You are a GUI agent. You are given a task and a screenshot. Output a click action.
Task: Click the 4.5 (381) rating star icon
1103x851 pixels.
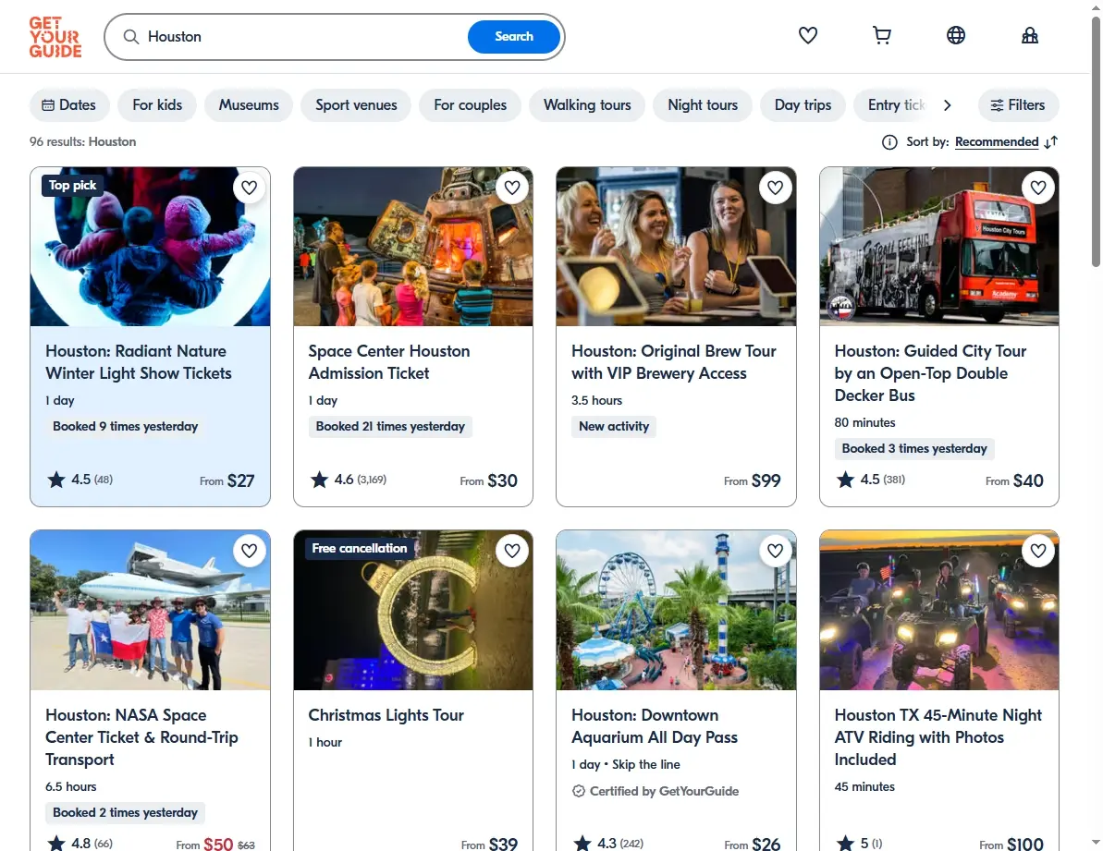pos(846,480)
